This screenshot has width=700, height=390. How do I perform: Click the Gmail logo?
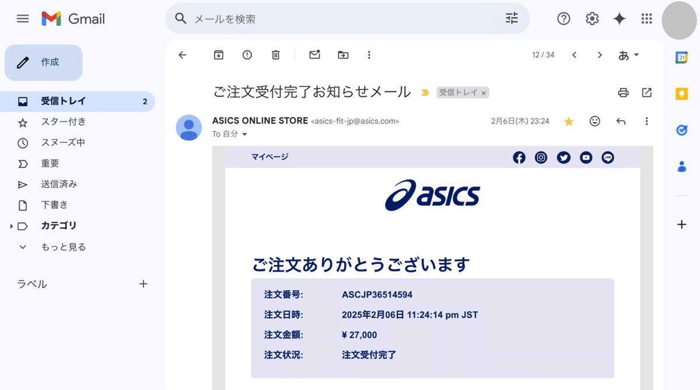(x=73, y=19)
